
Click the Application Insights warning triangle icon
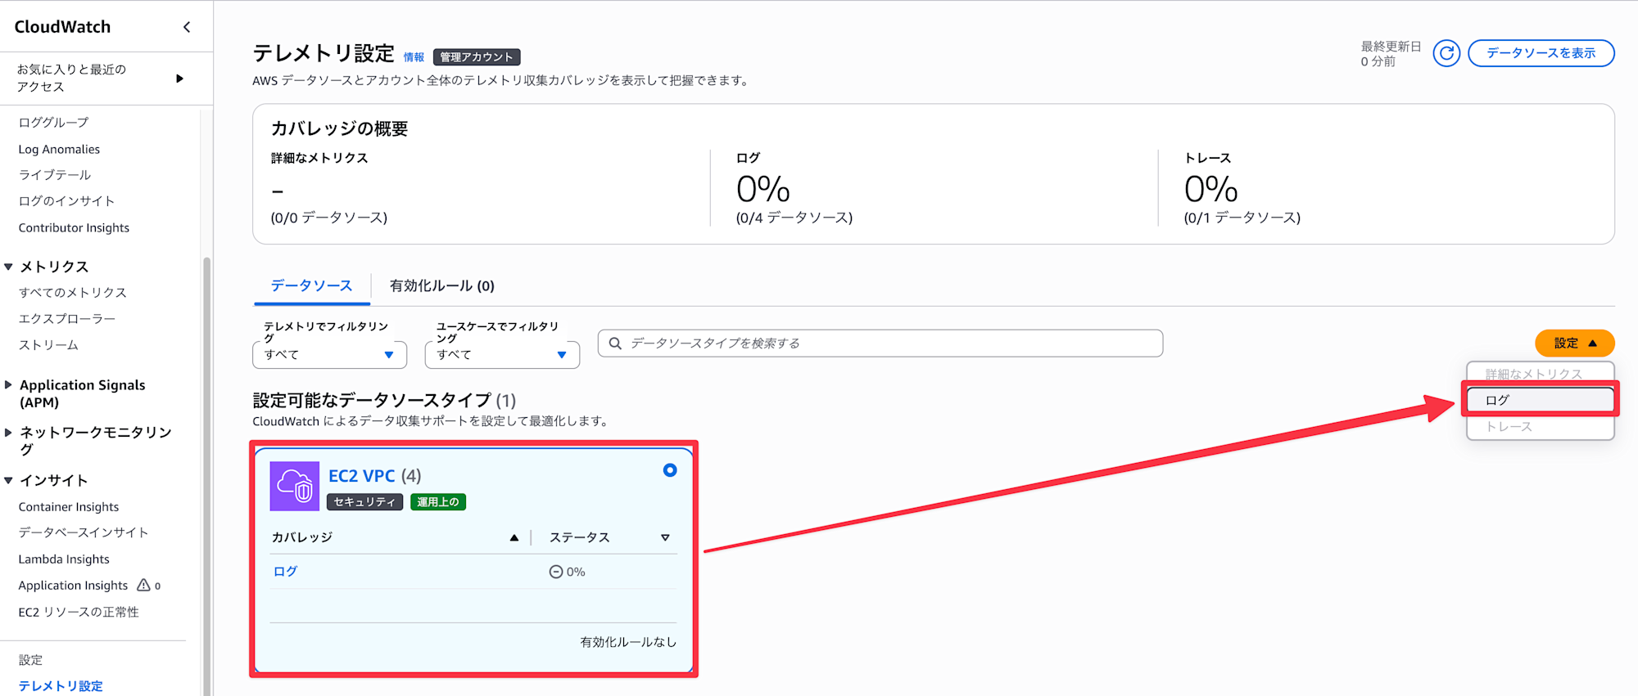pyautogui.click(x=143, y=585)
